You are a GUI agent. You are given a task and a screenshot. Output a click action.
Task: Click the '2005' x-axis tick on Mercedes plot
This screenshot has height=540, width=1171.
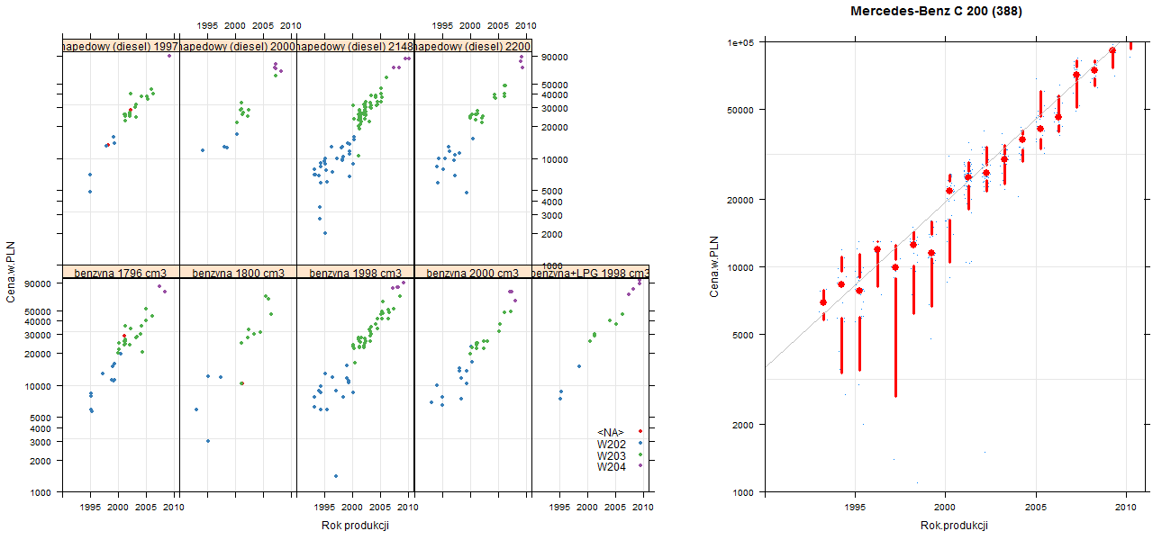(x=1036, y=508)
